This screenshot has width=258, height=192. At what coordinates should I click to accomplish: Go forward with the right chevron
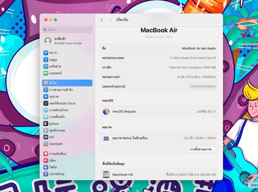tap(110, 20)
